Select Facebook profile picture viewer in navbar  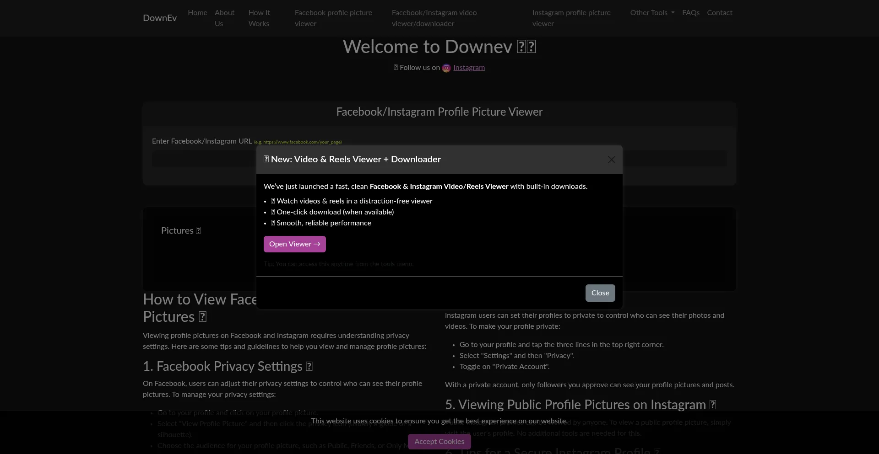(333, 18)
